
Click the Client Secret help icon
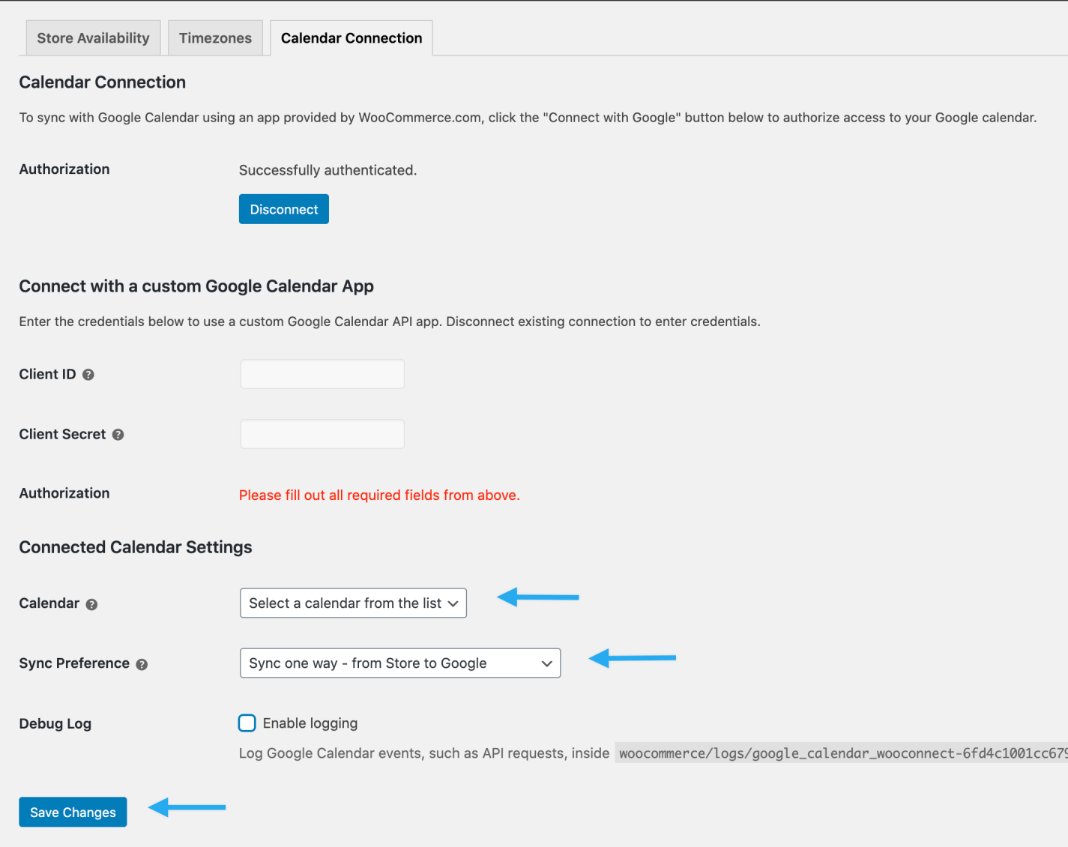tap(118, 434)
